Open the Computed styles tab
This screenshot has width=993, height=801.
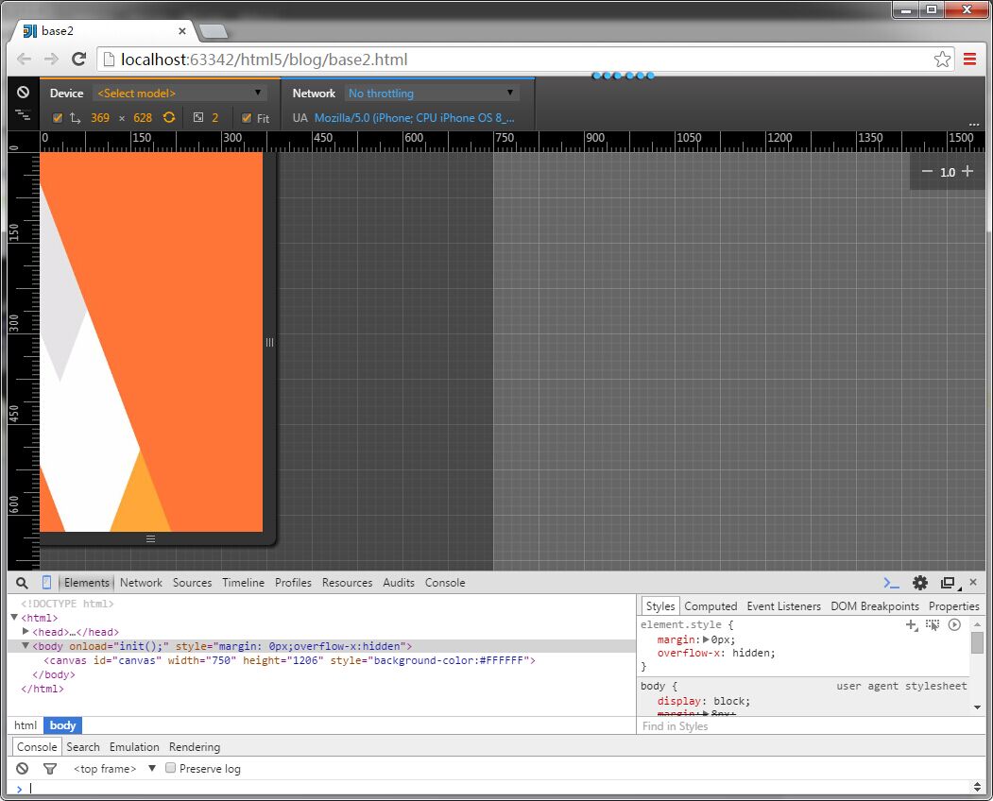click(x=711, y=606)
